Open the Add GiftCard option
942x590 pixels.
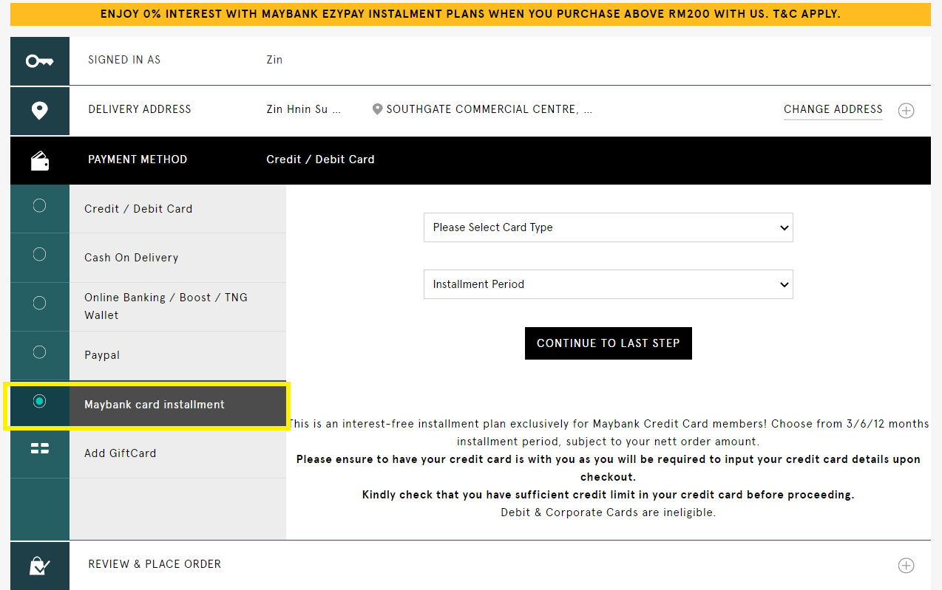pos(120,453)
